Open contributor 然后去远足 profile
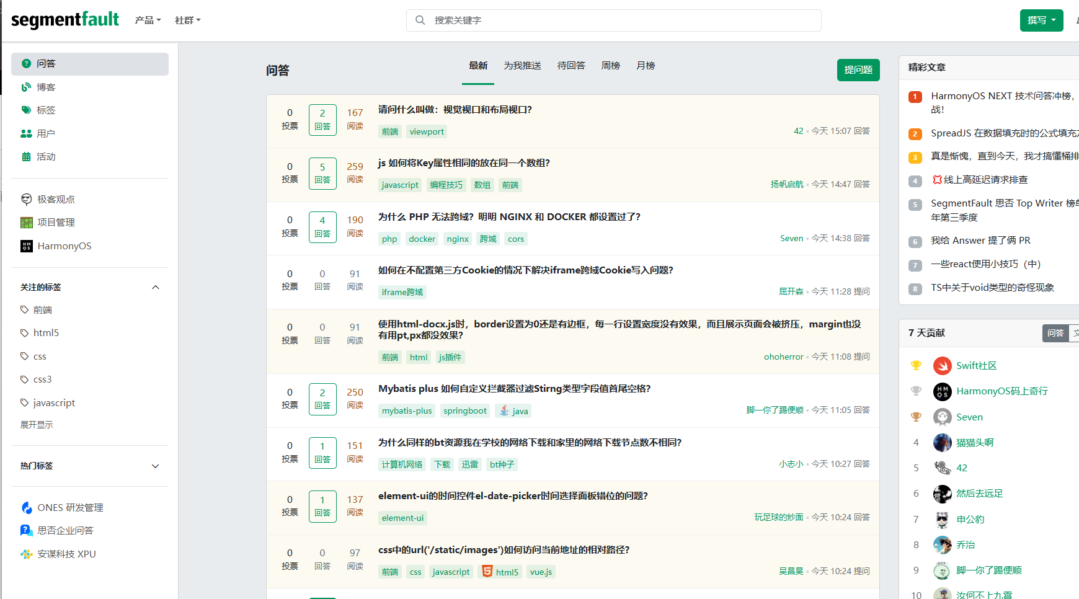The height and width of the screenshot is (599, 1079). (x=979, y=494)
